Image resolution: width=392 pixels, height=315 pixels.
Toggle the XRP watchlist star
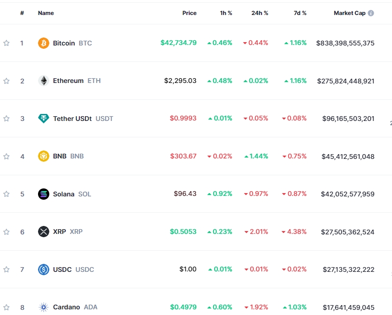point(7,232)
